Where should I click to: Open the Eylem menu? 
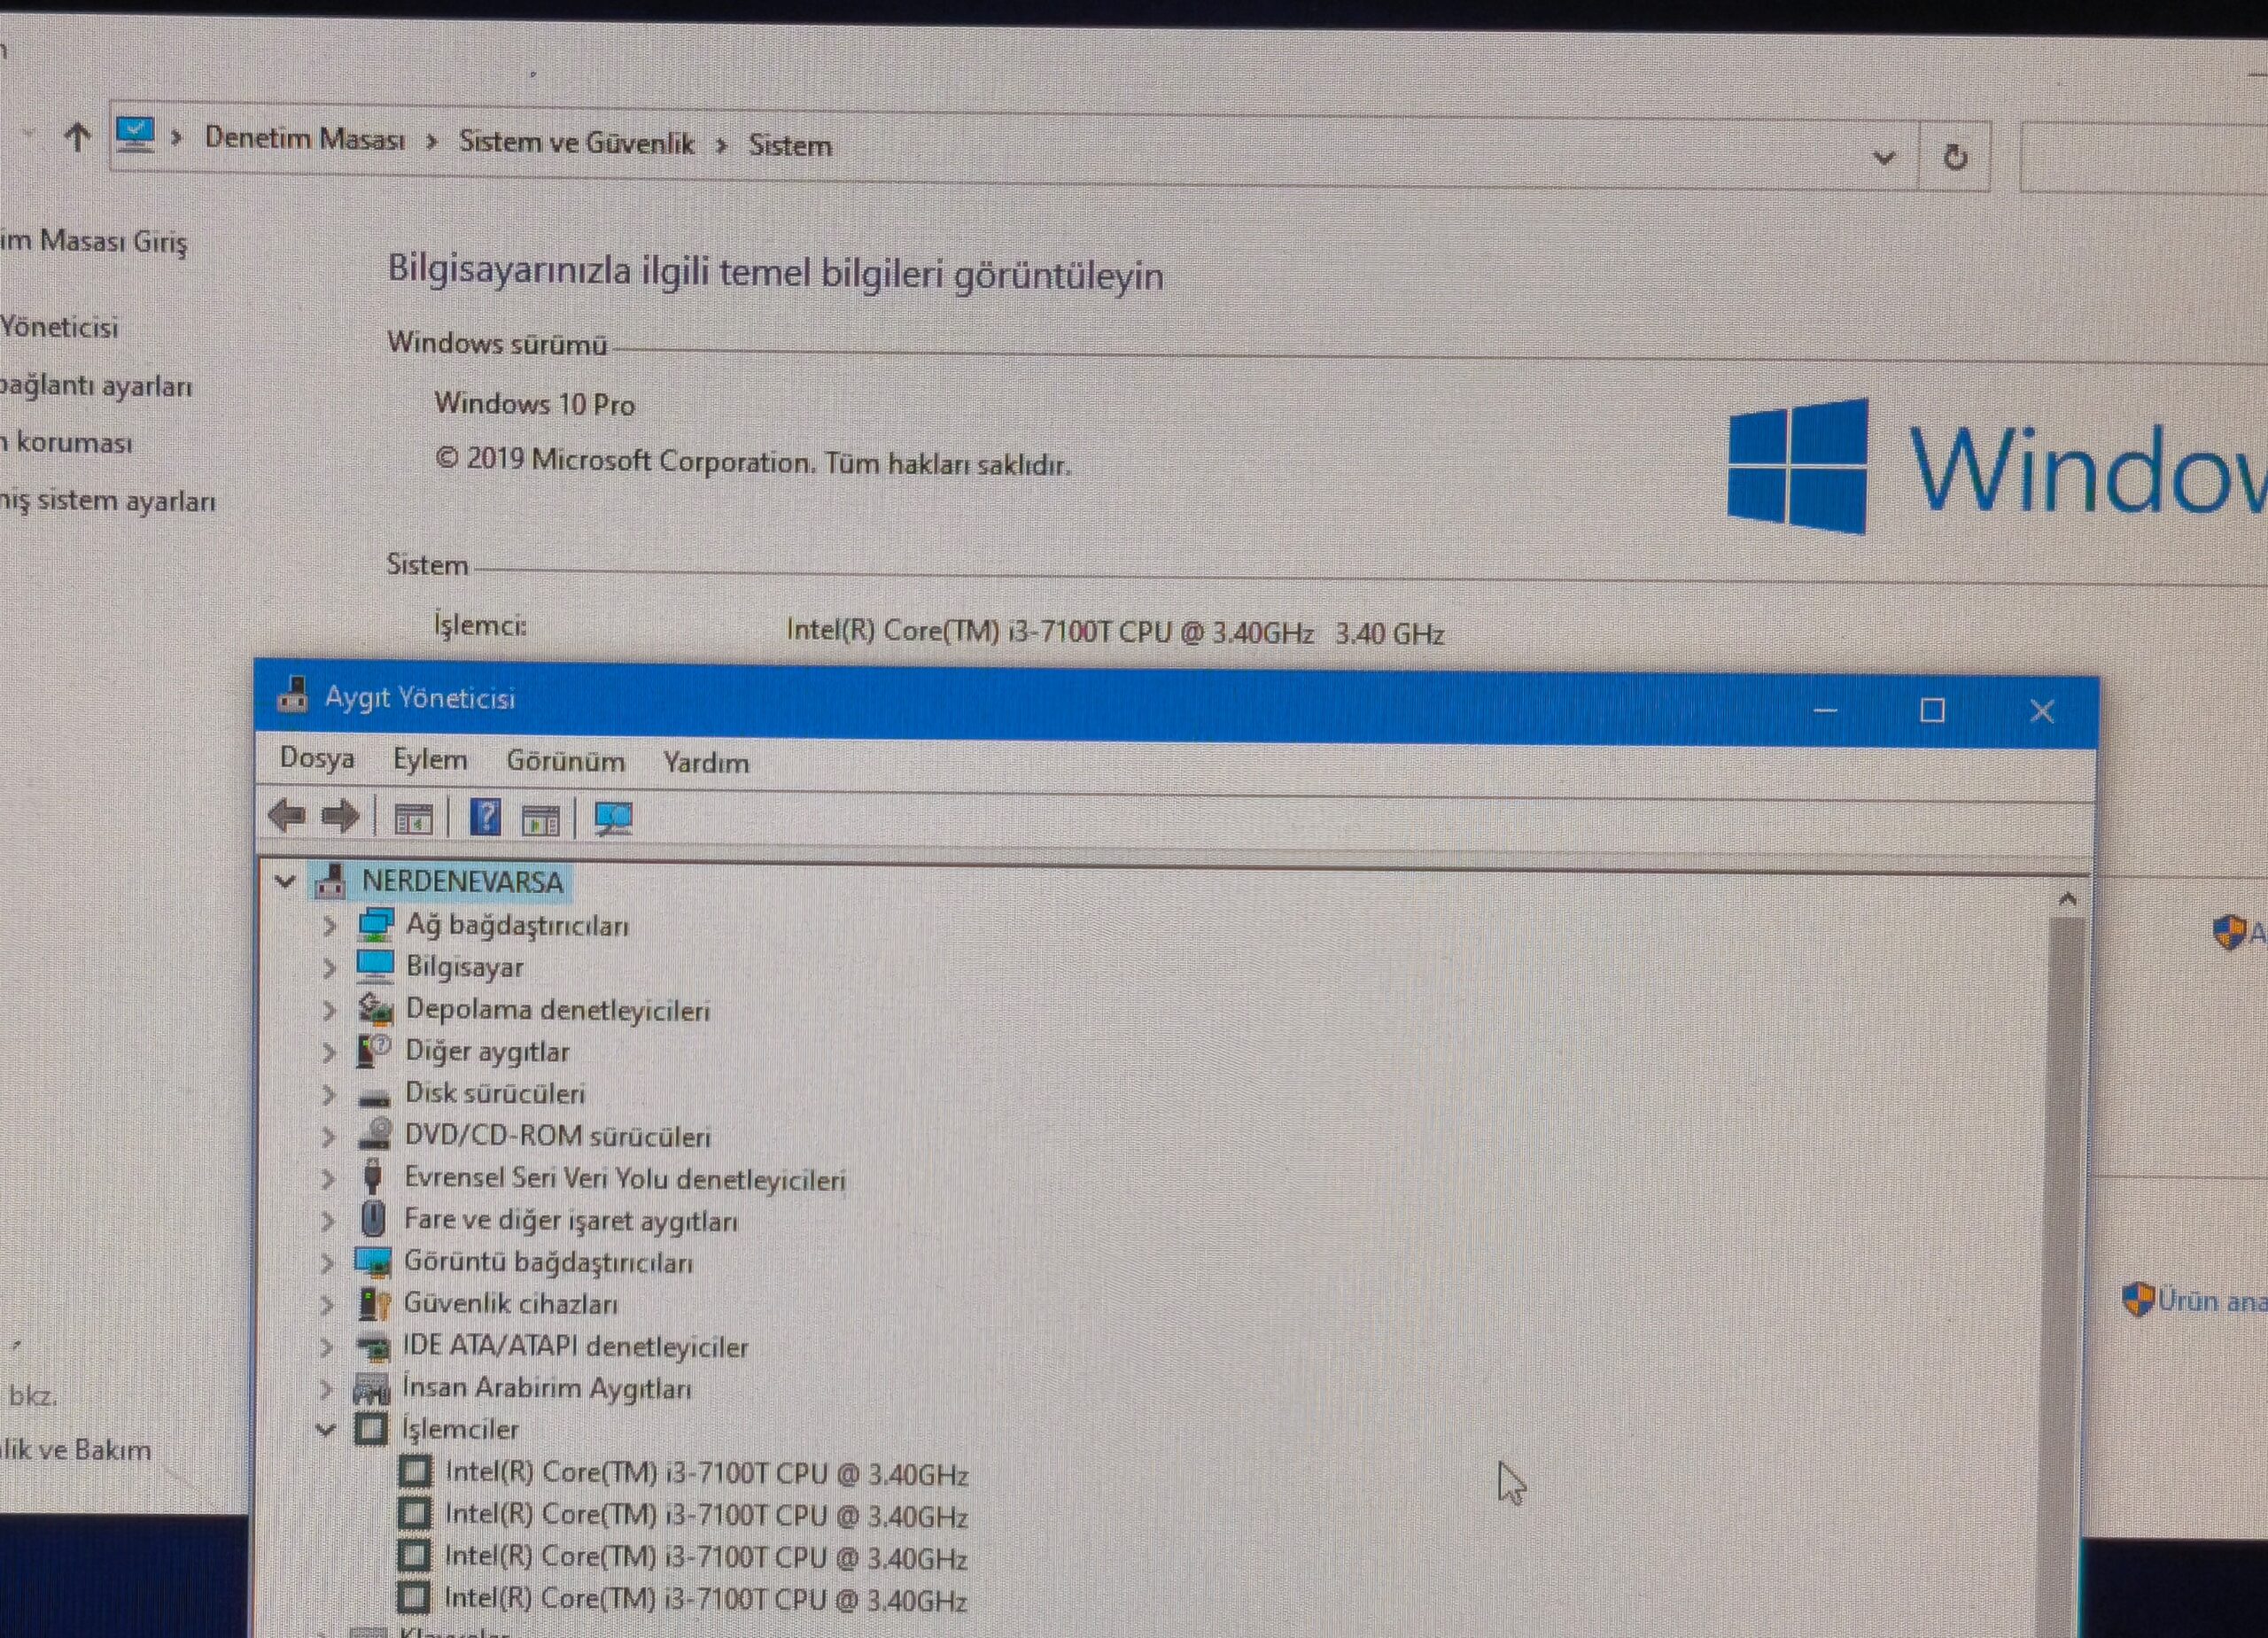coord(430,759)
